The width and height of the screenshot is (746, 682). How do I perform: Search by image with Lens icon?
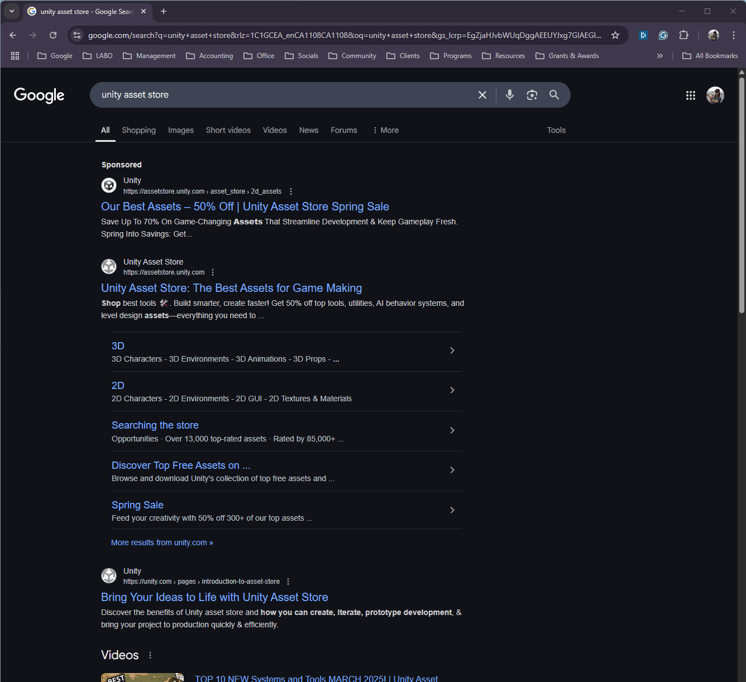532,95
